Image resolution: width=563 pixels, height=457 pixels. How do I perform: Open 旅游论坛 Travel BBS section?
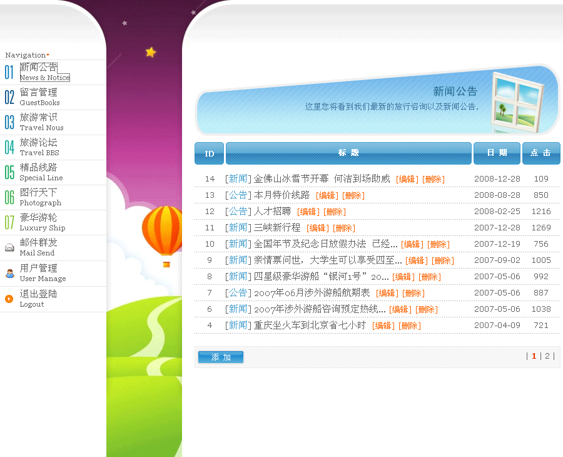click(39, 148)
